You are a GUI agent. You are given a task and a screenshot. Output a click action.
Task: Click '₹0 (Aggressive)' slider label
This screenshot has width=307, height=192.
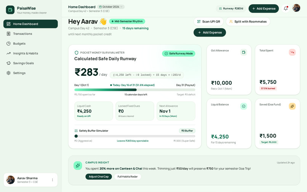coord(83,141)
